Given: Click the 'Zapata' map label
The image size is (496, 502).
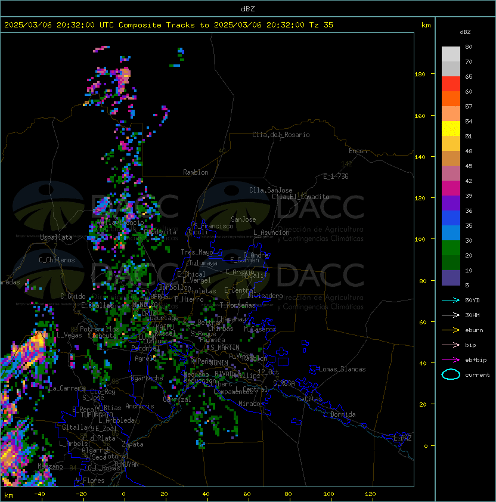Looking at the screenshot, I should pos(132,444).
